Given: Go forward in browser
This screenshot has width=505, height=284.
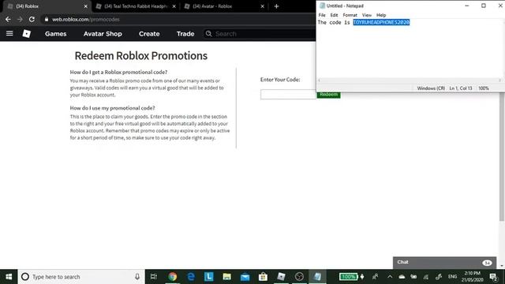Looking at the screenshot, I should (20, 19).
